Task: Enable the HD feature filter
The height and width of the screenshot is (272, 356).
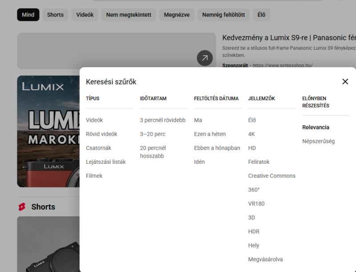Action: tap(252, 148)
